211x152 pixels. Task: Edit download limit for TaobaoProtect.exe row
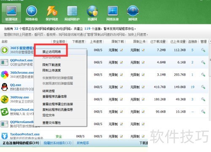[x=122, y=136]
